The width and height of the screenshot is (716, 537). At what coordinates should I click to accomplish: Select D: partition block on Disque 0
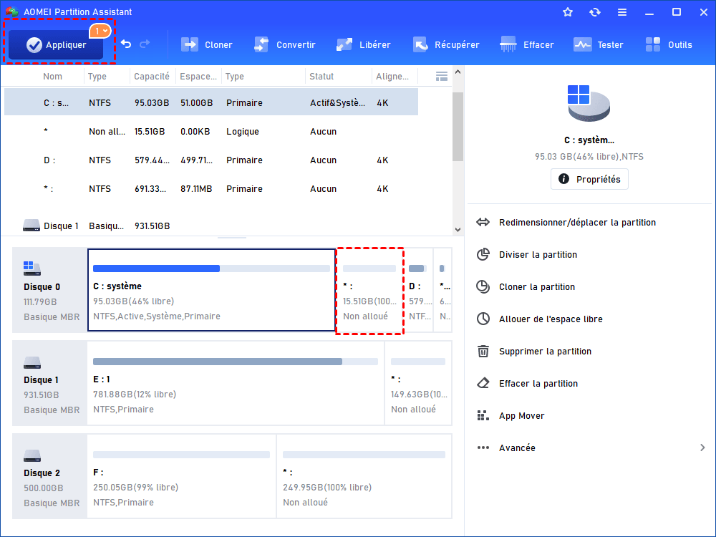coord(419,290)
